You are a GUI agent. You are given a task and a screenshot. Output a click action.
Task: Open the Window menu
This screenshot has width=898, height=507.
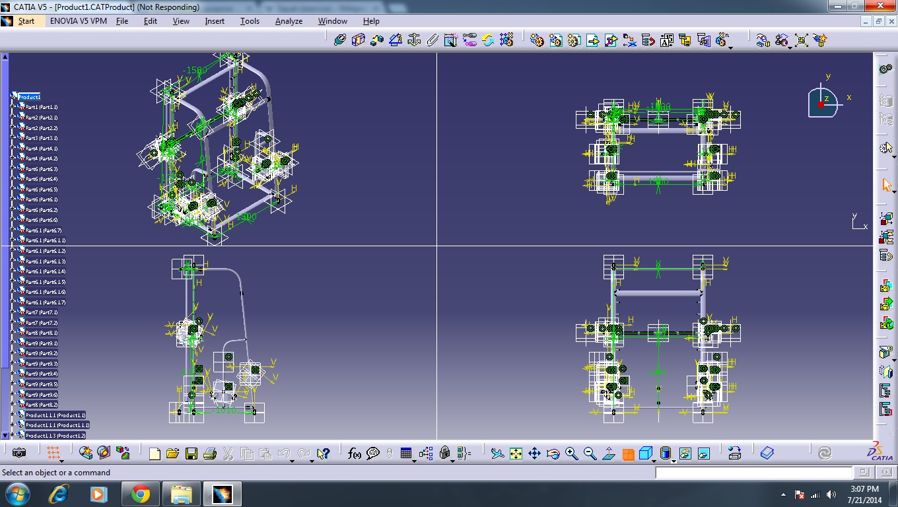point(333,21)
